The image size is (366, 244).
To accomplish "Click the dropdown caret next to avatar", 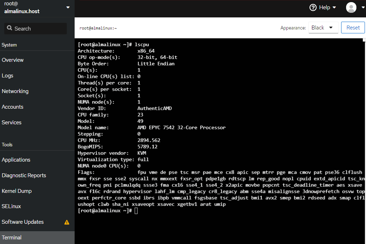I will [363, 7].
